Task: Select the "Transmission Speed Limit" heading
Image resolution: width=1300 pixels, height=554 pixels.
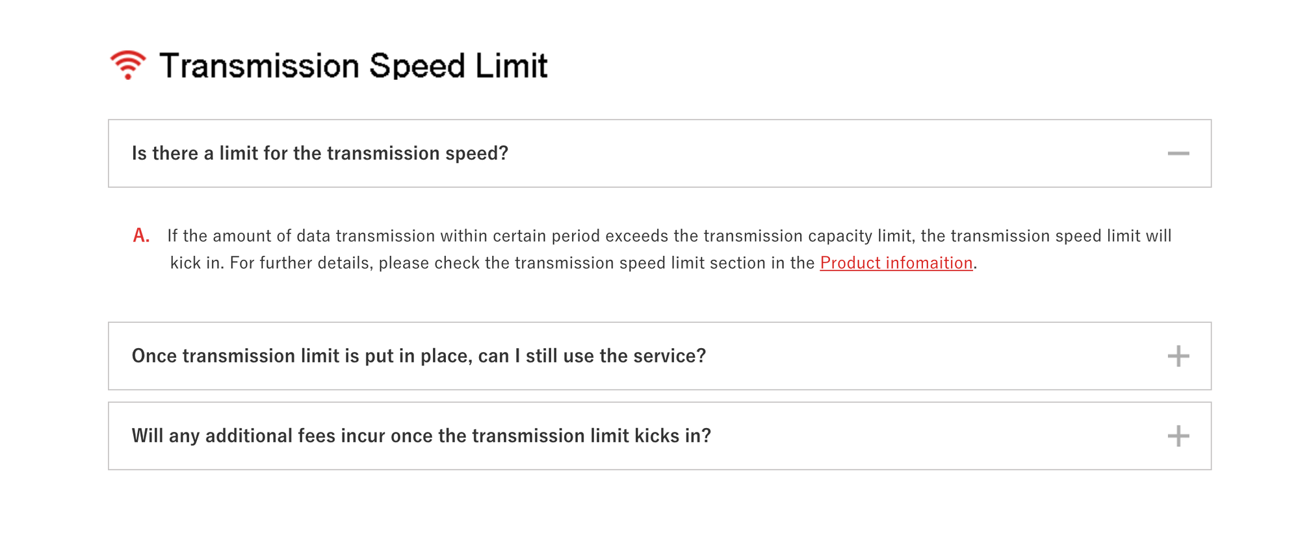Action: coord(354,66)
